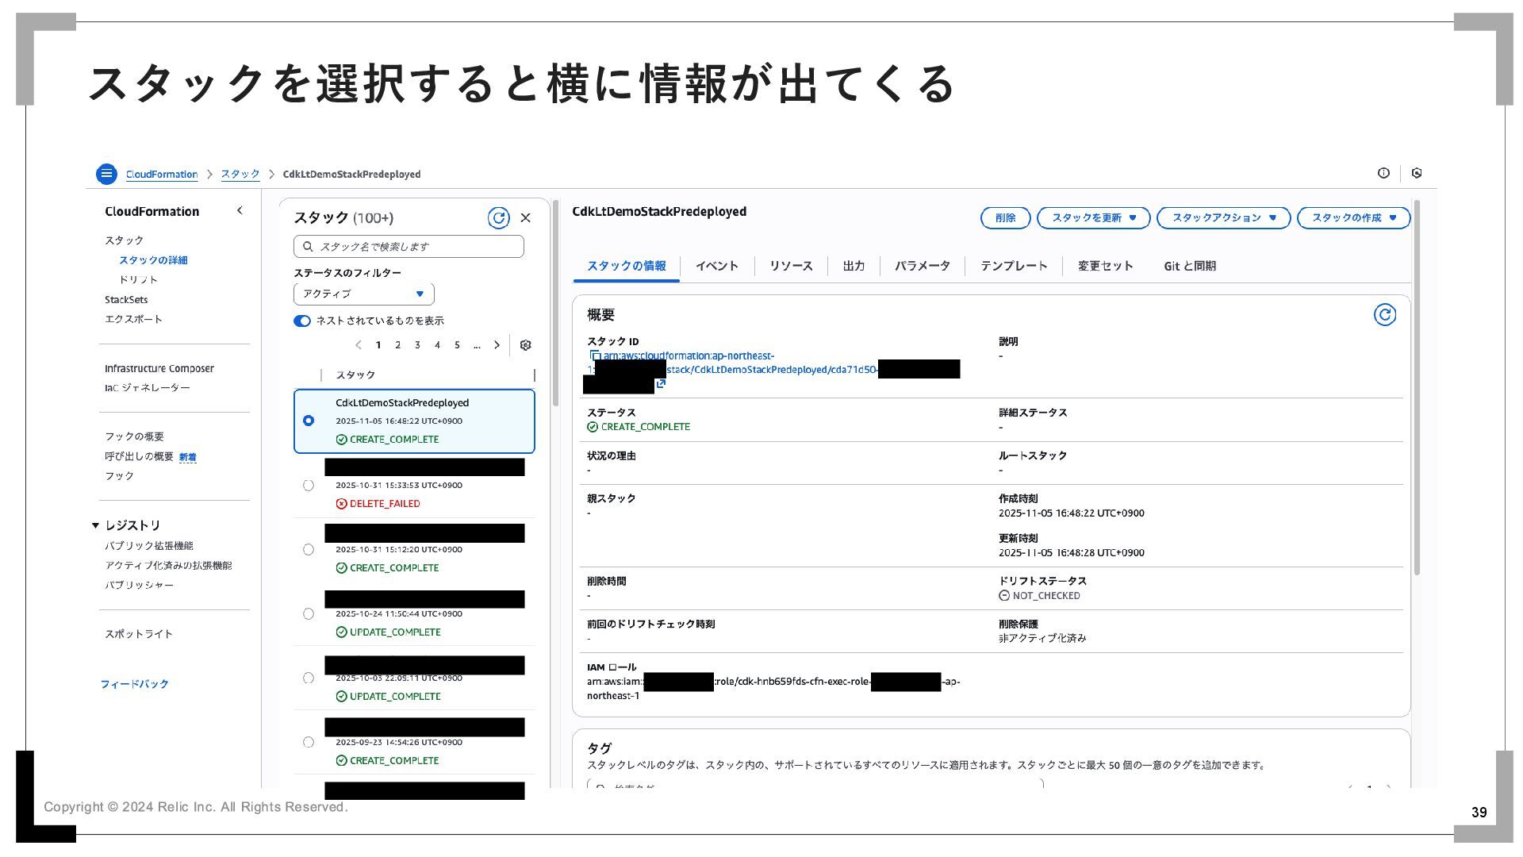Open the アクティブ status filter dropdown
The height and width of the screenshot is (857, 1523).
pyautogui.click(x=363, y=294)
